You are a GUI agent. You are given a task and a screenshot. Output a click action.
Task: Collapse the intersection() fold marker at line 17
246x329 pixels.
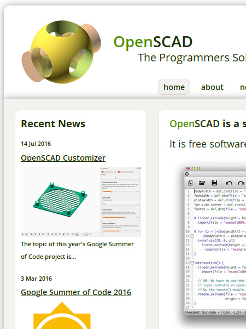pyautogui.click(x=192, y=263)
